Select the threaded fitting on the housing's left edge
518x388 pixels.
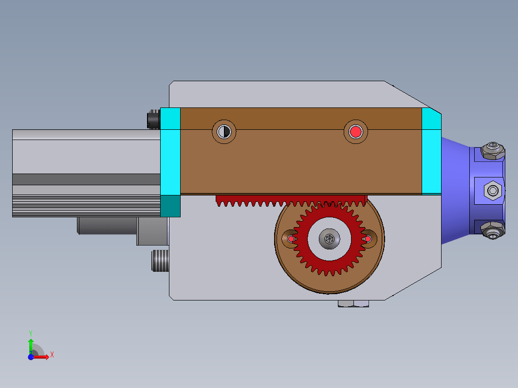(161, 261)
